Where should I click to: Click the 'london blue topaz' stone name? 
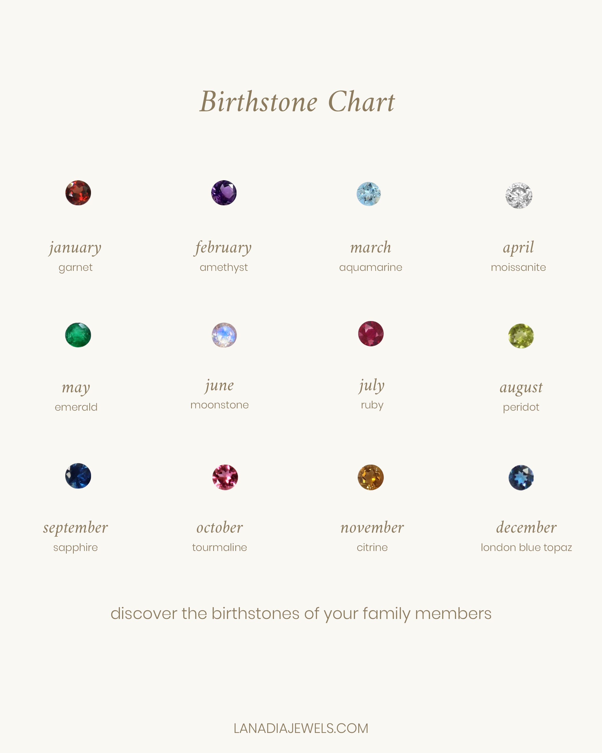coord(526,547)
